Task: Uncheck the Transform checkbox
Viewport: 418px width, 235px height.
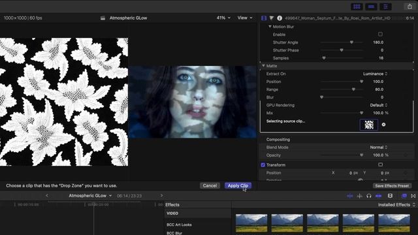Action: pos(263,165)
